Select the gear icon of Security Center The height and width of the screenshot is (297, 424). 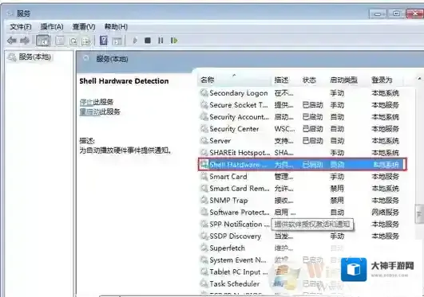(204, 129)
